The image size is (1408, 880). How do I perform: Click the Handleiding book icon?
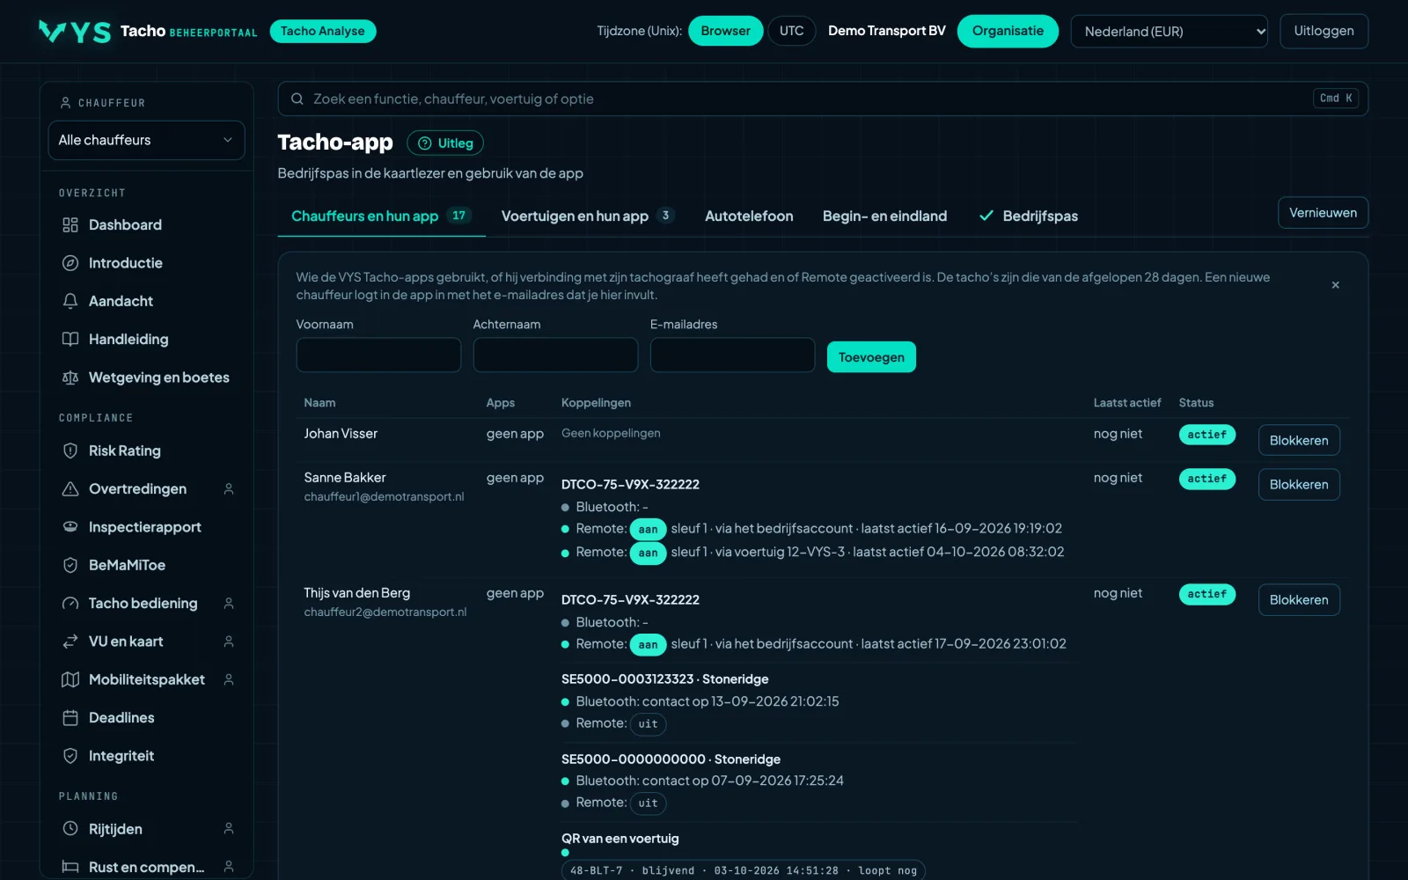(x=70, y=340)
